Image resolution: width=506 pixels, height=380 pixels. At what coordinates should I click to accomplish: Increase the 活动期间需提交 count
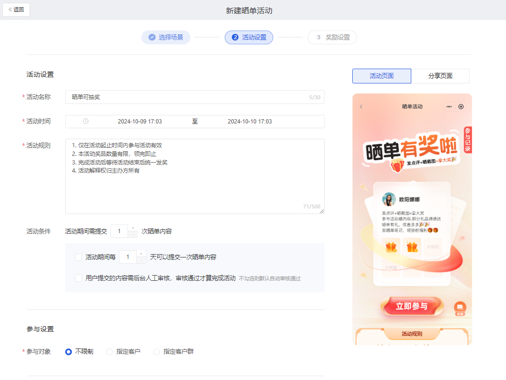coord(133,228)
